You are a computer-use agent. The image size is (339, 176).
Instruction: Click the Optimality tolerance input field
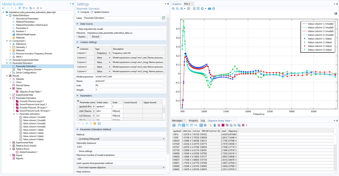tap(121, 147)
